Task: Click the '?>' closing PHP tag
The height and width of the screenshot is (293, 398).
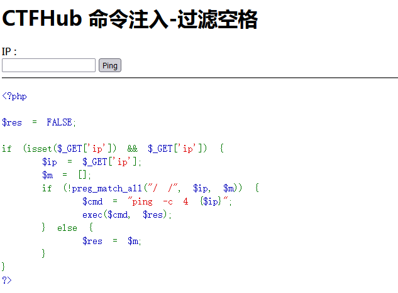Action: tap(7, 280)
